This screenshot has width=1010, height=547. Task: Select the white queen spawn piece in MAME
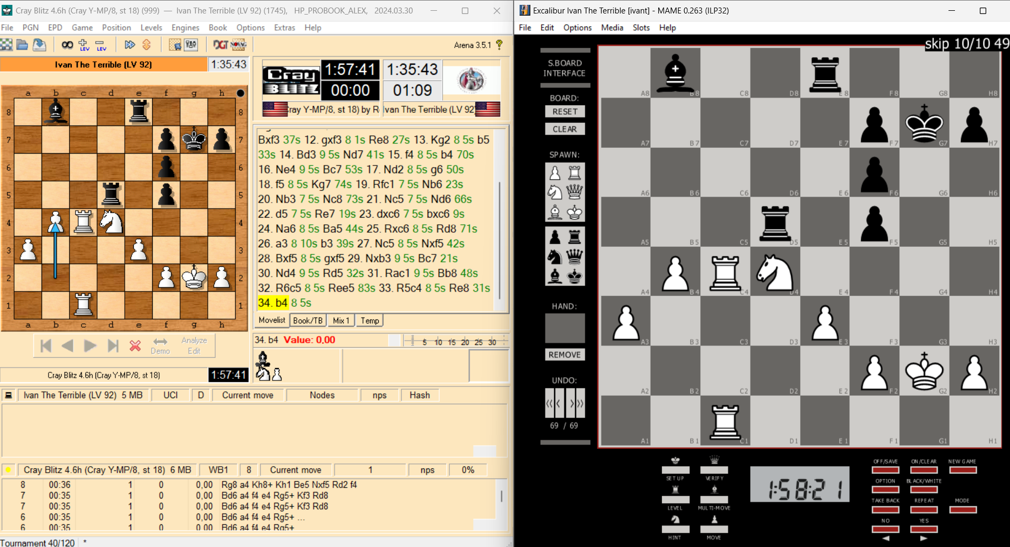click(575, 192)
